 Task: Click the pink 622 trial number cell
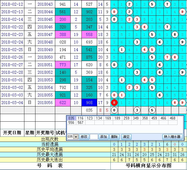click(x=63, y=102)
